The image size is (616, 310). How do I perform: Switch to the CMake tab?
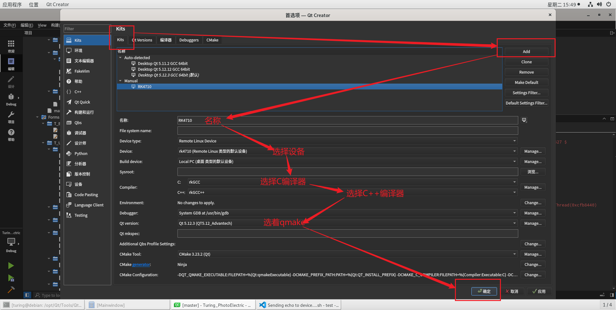212,40
